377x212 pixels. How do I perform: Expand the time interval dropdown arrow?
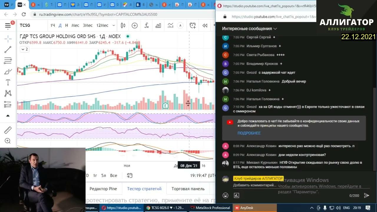coord(114,26)
